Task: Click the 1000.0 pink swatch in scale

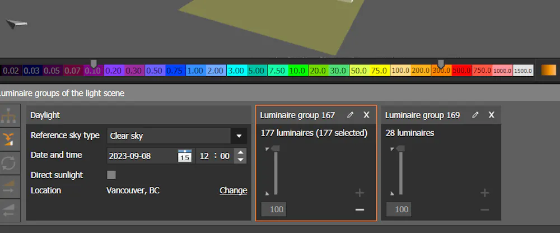Action: click(x=502, y=71)
